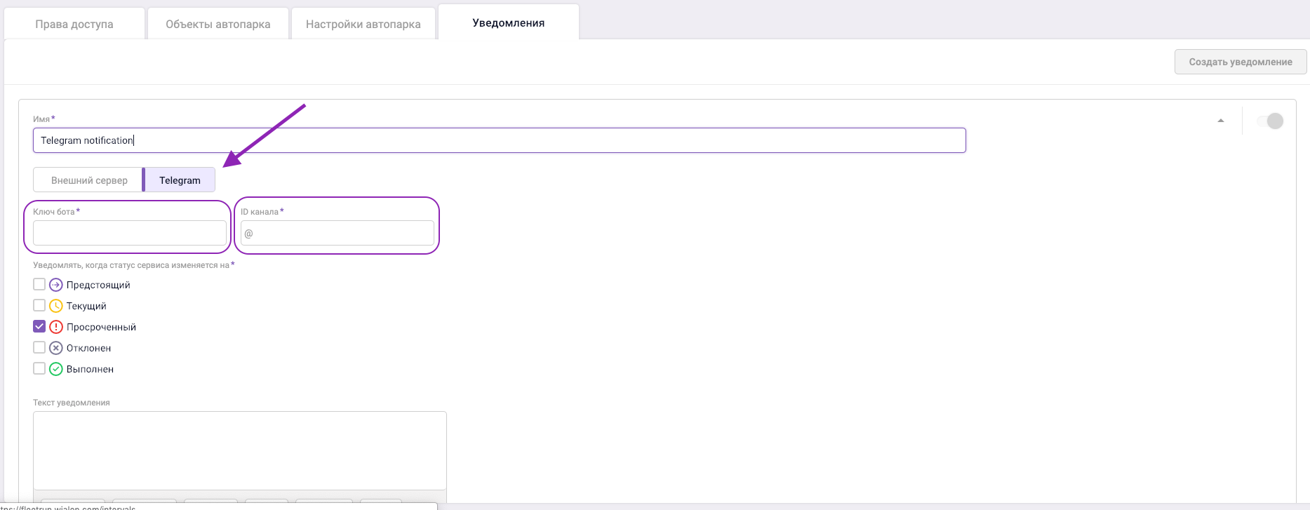The height and width of the screenshot is (510, 1310).
Task: Tick the Текущий status checkbox
Action: 39,305
